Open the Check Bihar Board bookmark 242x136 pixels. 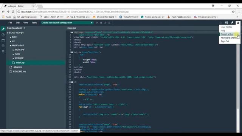click(105, 17)
